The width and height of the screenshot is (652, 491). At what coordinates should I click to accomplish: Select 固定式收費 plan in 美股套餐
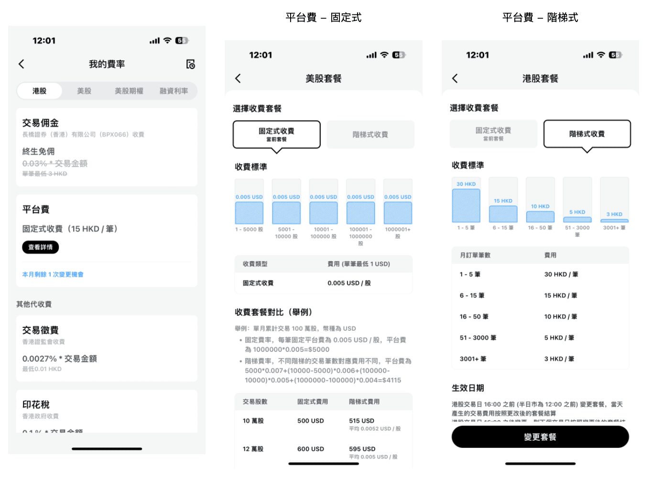point(276,134)
